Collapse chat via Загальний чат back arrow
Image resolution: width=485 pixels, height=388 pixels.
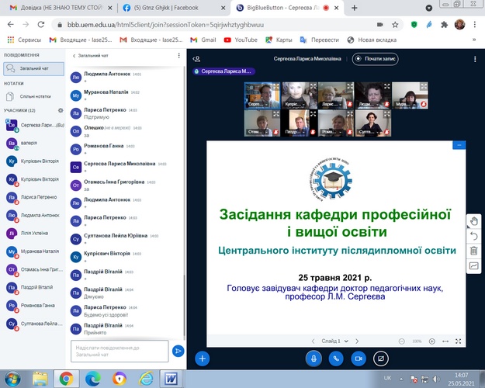tap(73, 57)
